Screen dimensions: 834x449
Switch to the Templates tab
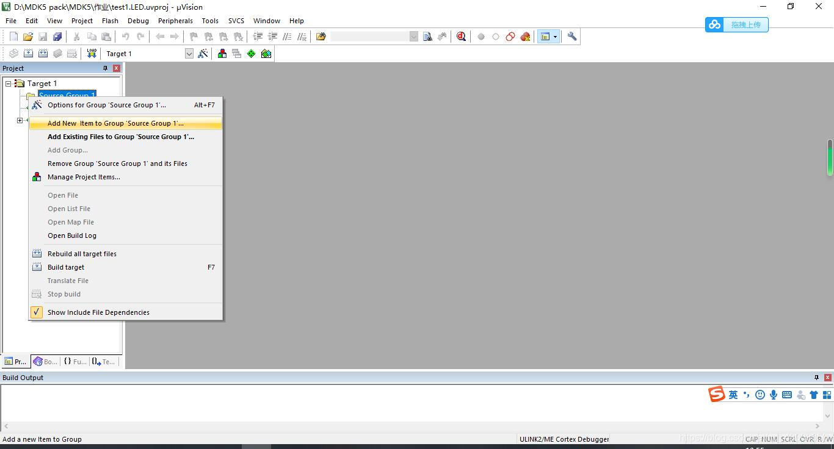pyautogui.click(x=103, y=362)
